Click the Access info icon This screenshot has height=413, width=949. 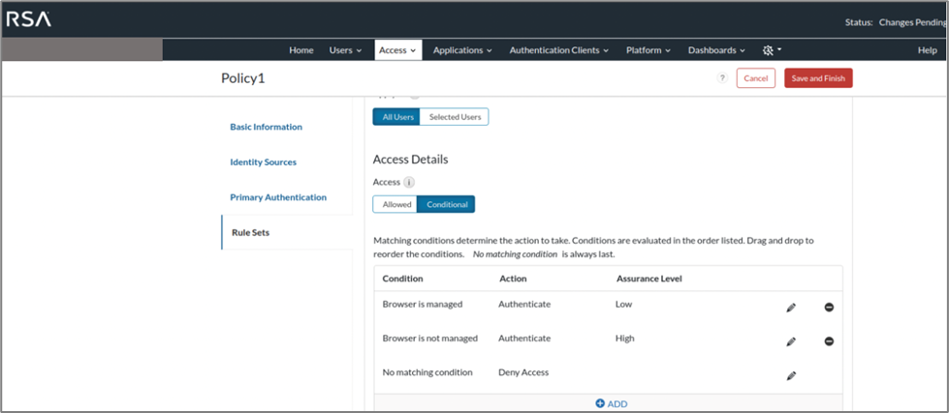click(409, 182)
